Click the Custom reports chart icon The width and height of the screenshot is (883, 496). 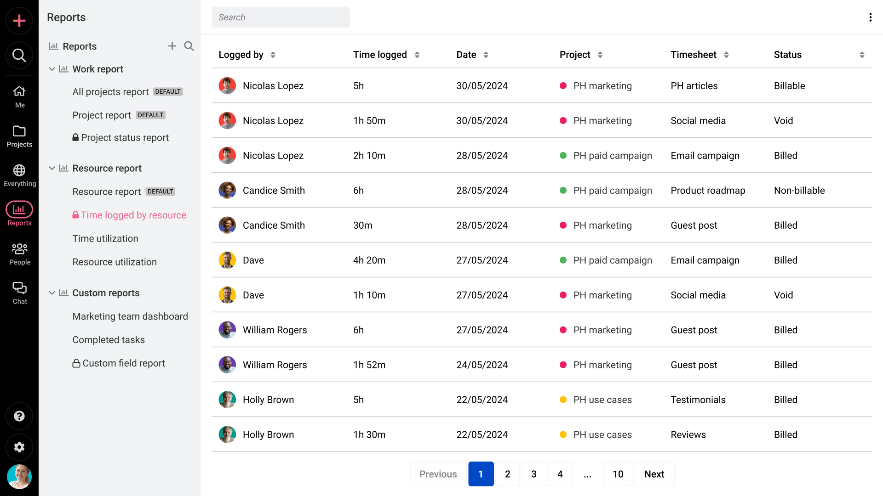pos(63,293)
